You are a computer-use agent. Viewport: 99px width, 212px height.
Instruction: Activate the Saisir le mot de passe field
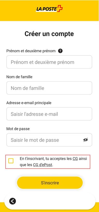click(49, 140)
